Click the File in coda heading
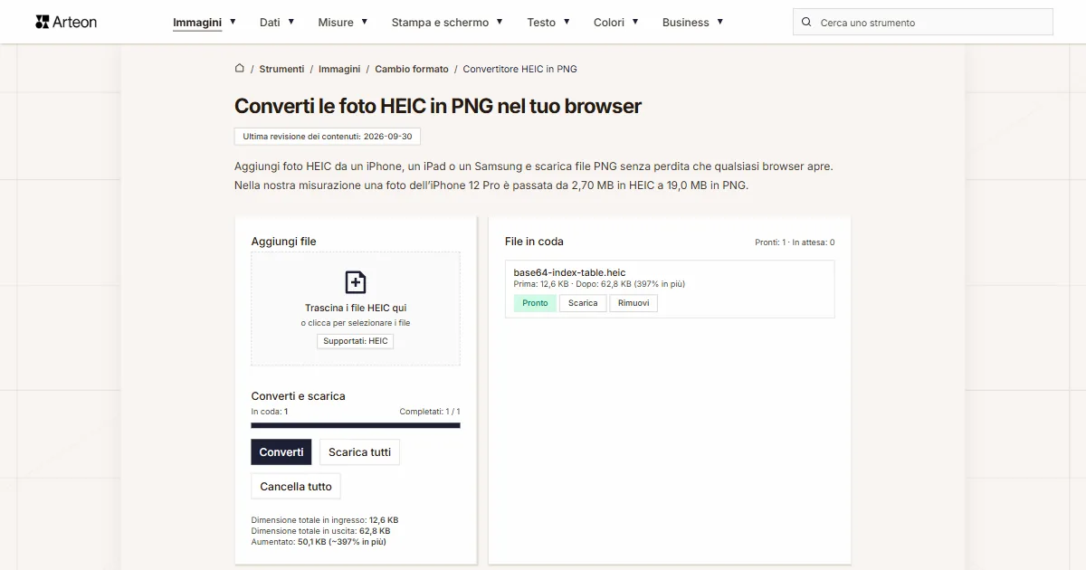Viewport: 1086px width, 570px height. coord(534,242)
